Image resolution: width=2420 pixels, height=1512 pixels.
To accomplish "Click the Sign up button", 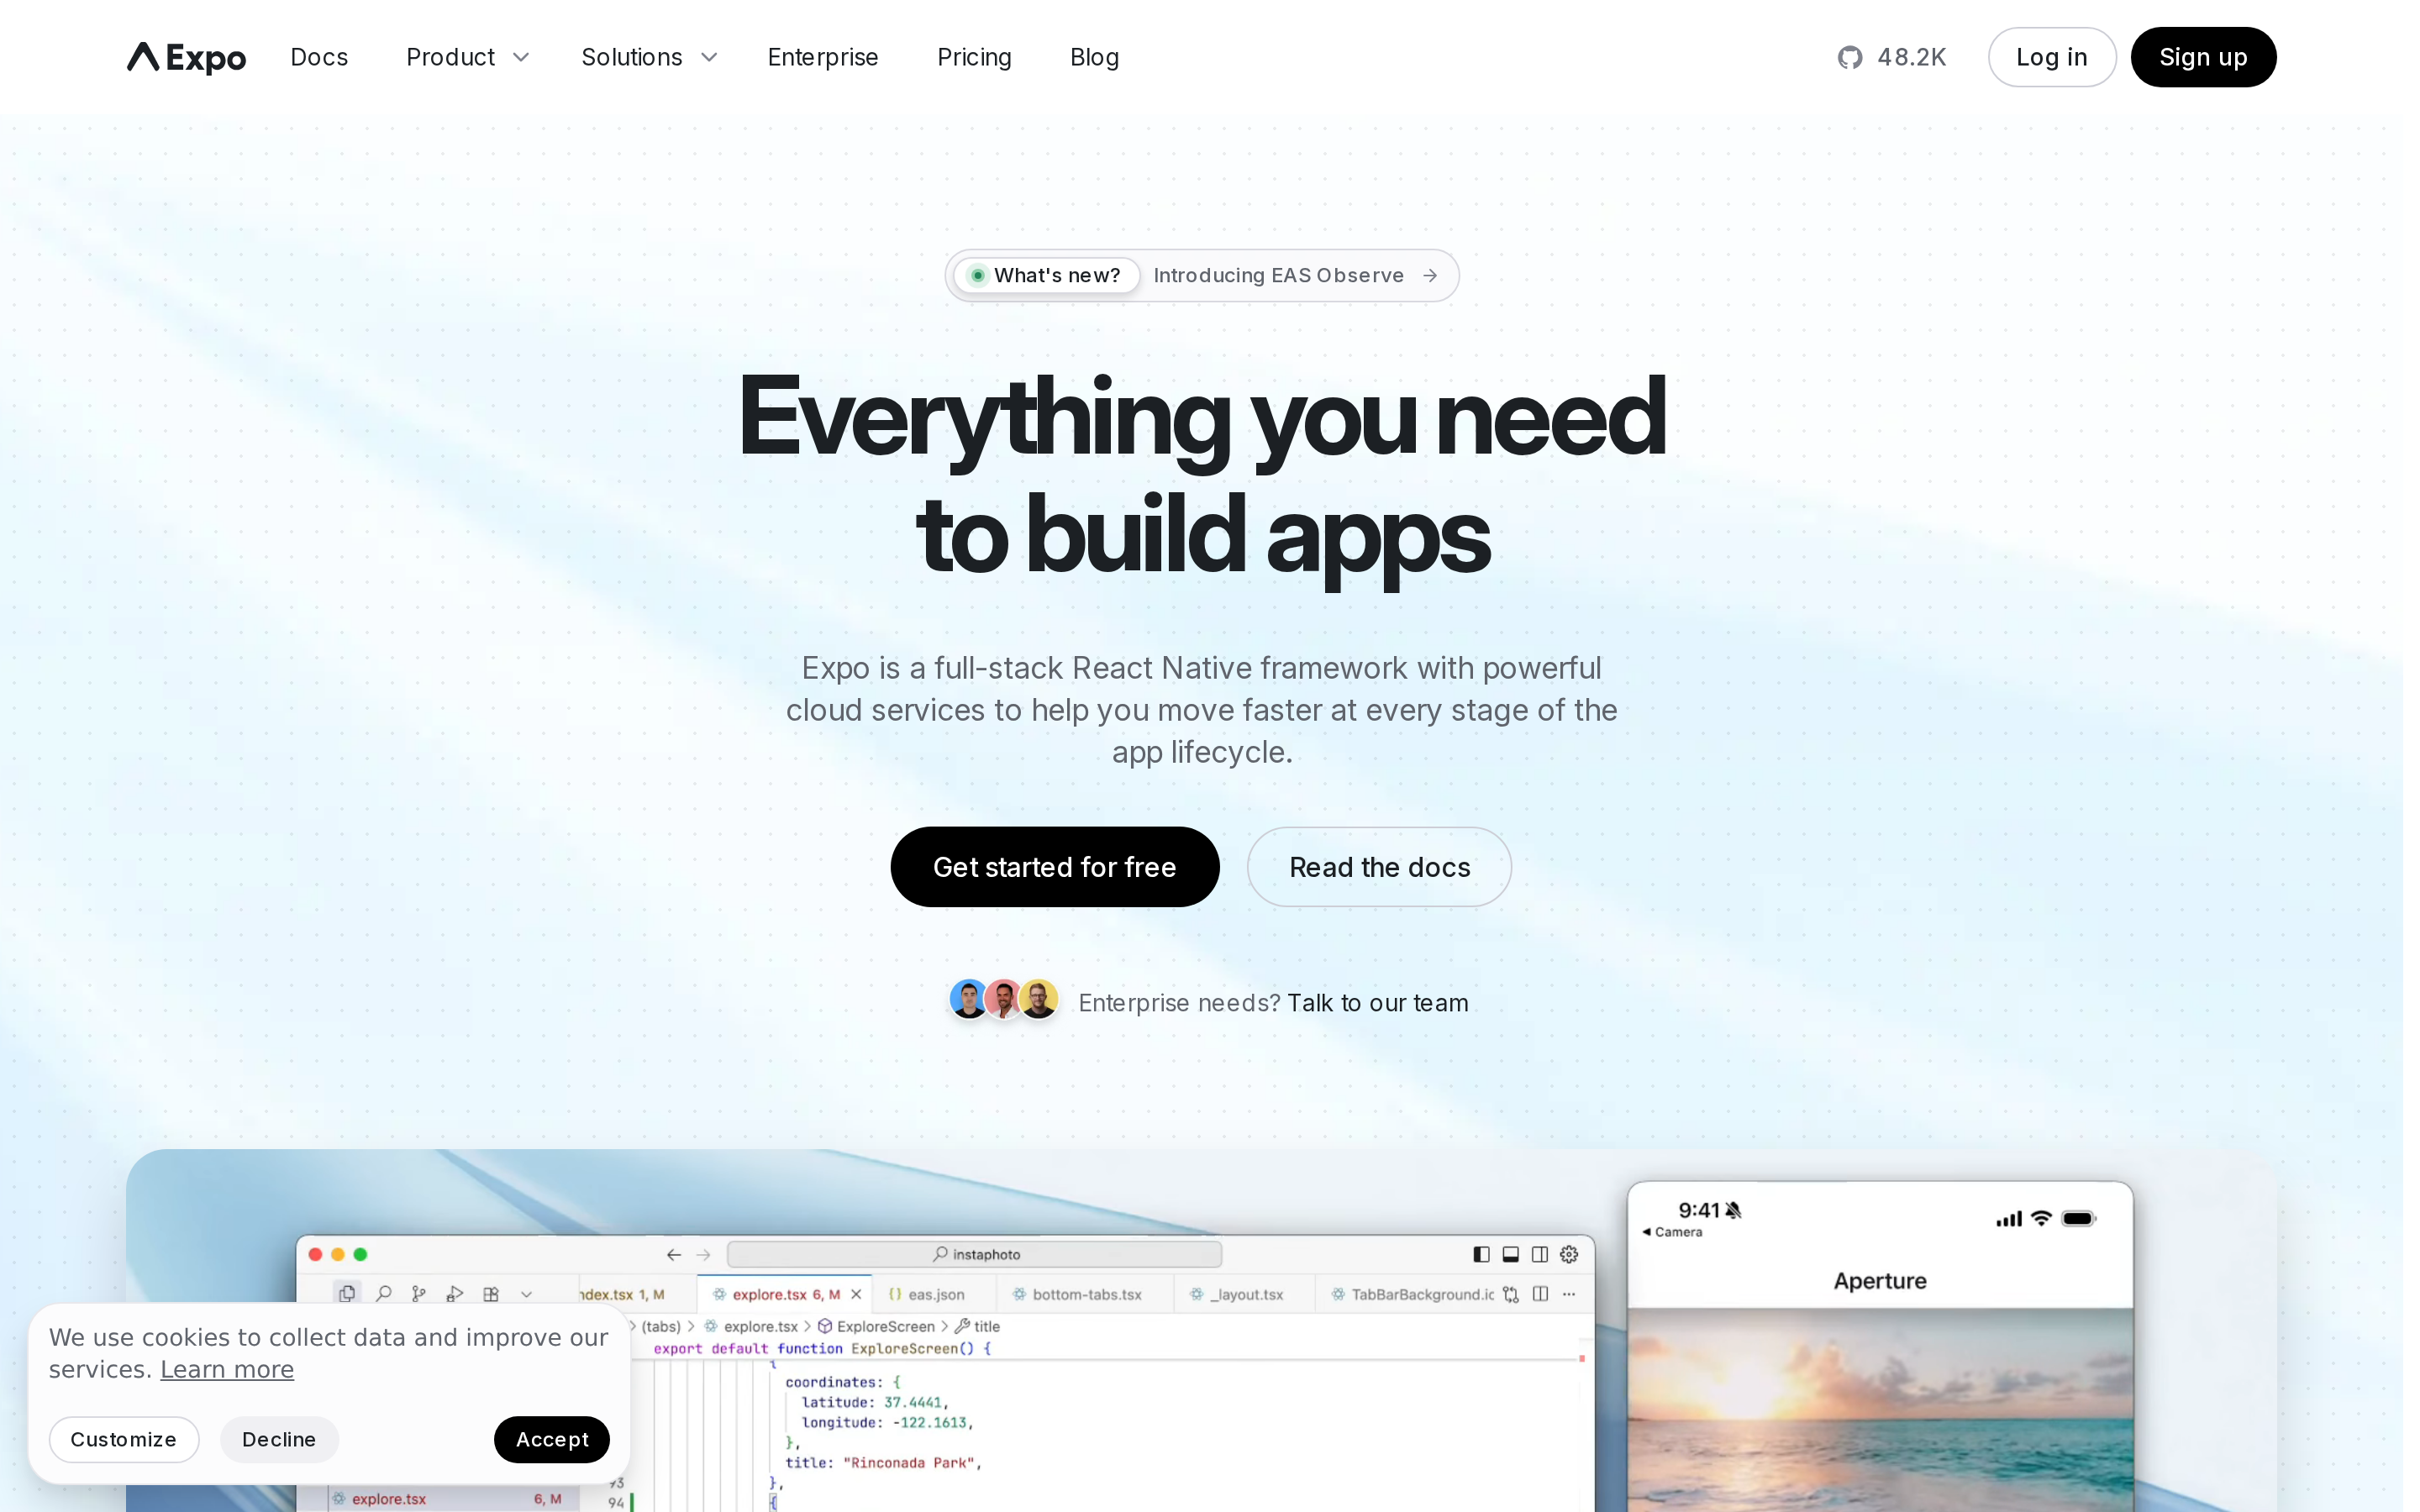I will point(2203,57).
